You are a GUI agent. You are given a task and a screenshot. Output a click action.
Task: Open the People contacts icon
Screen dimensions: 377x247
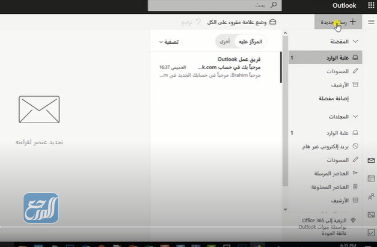[371, 197]
